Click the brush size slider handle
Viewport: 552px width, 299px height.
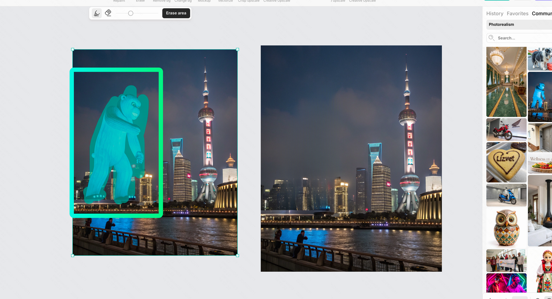pos(131,13)
